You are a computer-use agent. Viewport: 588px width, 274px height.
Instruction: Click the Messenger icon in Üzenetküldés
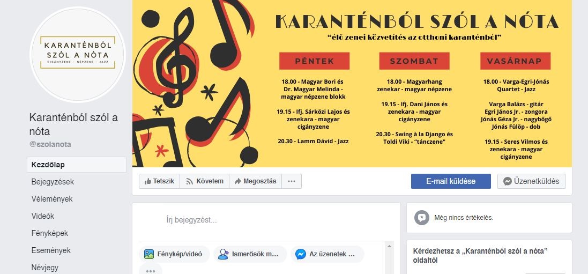click(508, 181)
